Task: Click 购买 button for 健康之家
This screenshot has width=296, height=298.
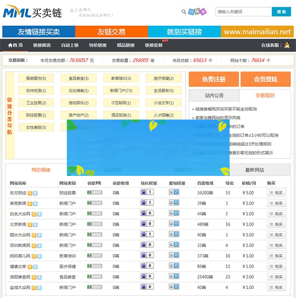Action: tap(276, 266)
